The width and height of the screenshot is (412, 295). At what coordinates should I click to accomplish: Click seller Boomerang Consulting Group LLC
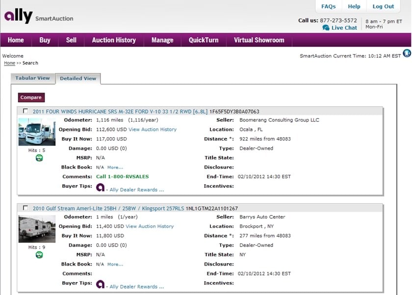(279, 120)
